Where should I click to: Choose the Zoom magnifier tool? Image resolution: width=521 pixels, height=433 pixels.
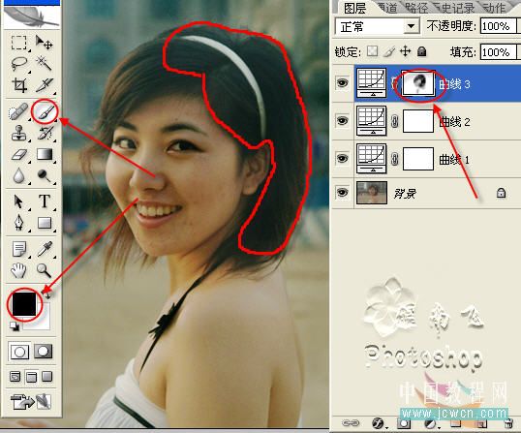pyautogui.click(x=44, y=270)
